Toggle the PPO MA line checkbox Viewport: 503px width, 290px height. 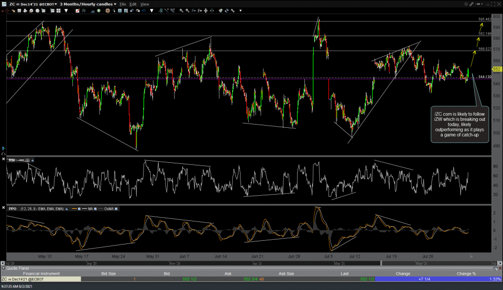[x=95, y=209]
